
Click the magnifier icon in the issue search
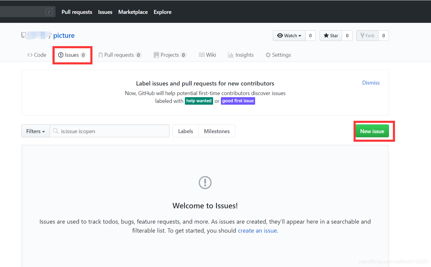(x=56, y=131)
